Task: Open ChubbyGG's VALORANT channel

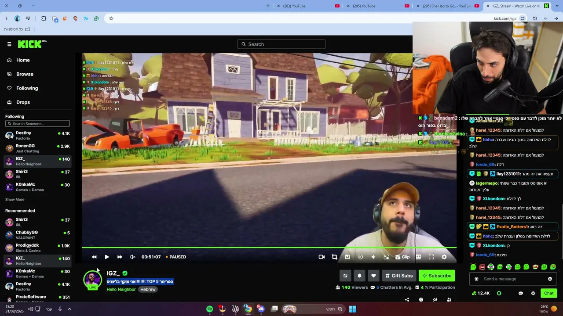Action: tap(37, 235)
